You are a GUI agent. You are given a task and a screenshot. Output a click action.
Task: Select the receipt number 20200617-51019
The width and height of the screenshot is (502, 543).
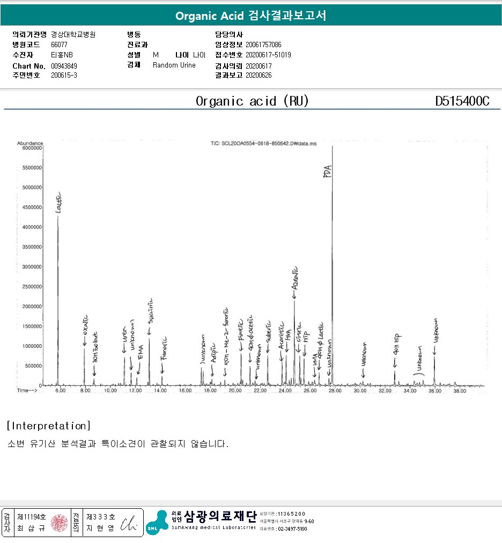click(268, 55)
